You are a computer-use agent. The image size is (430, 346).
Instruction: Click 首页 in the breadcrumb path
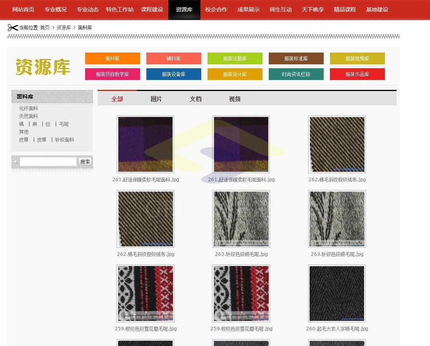pyautogui.click(x=45, y=27)
